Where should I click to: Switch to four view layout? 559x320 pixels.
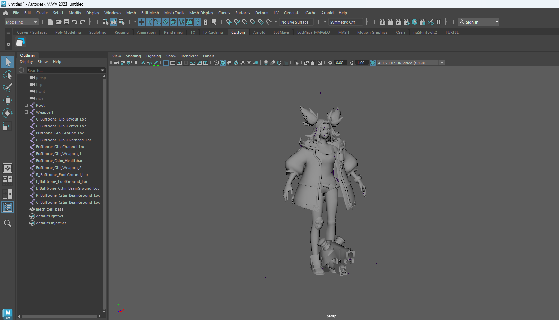coord(8,181)
